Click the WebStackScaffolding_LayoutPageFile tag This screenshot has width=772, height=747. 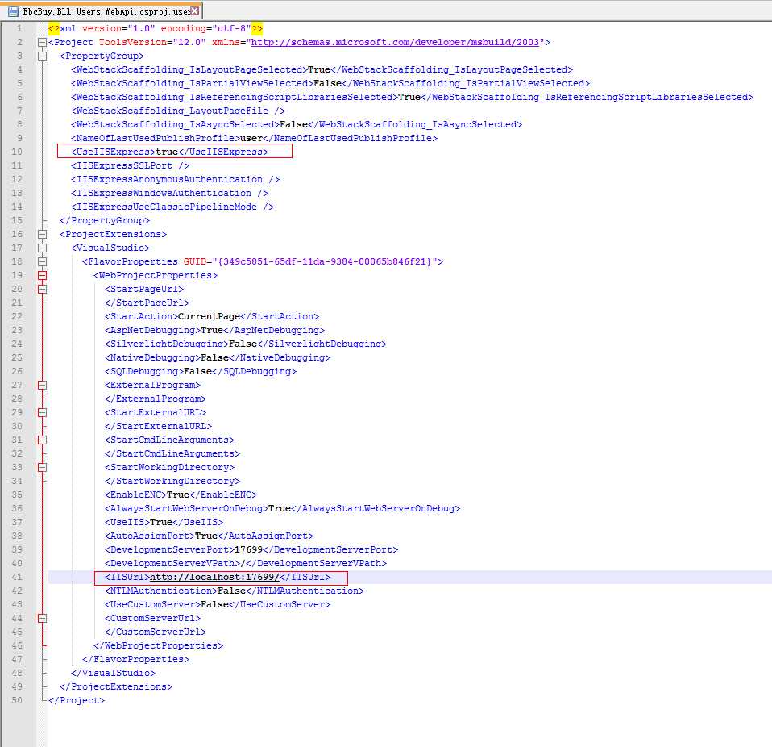pos(178,111)
